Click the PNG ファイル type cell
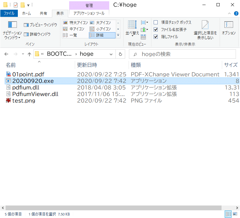 click(146, 101)
